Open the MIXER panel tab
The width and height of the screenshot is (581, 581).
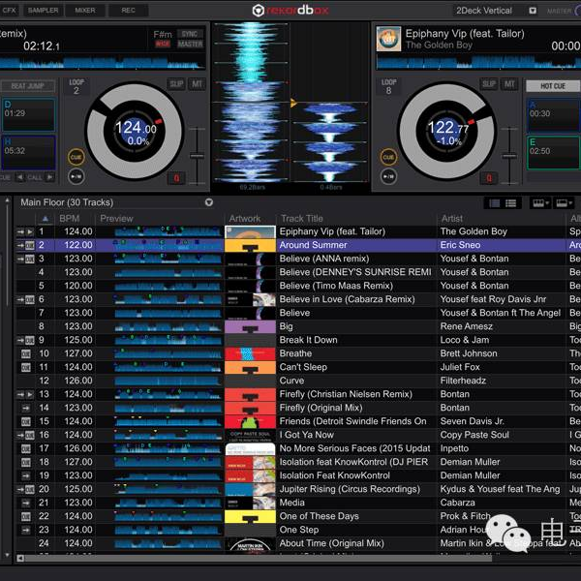[x=85, y=11]
